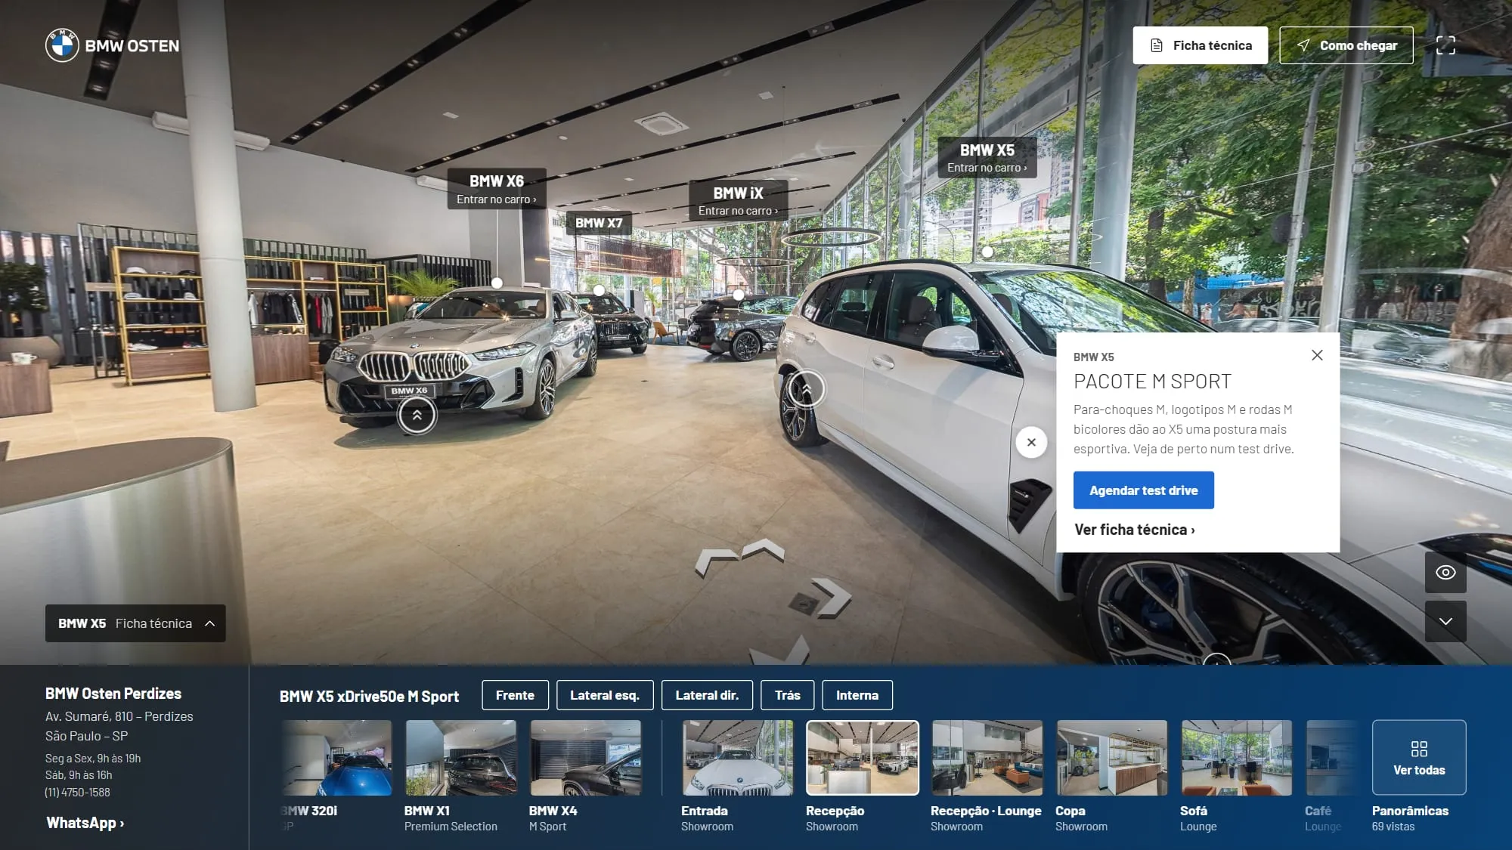Close the Pacote M Sport info popup
The image size is (1512, 850).
point(1317,355)
